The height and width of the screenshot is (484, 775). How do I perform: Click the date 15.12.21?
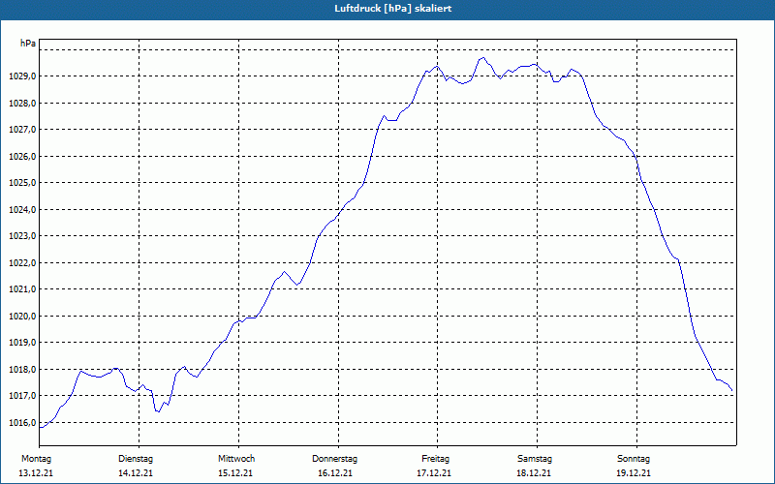[235, 473]
